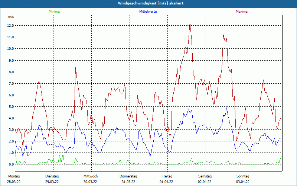The height and width of the screenshot is (186, 297).
Task: Click the 4,0 y-axis value
Action: (11, 118)
